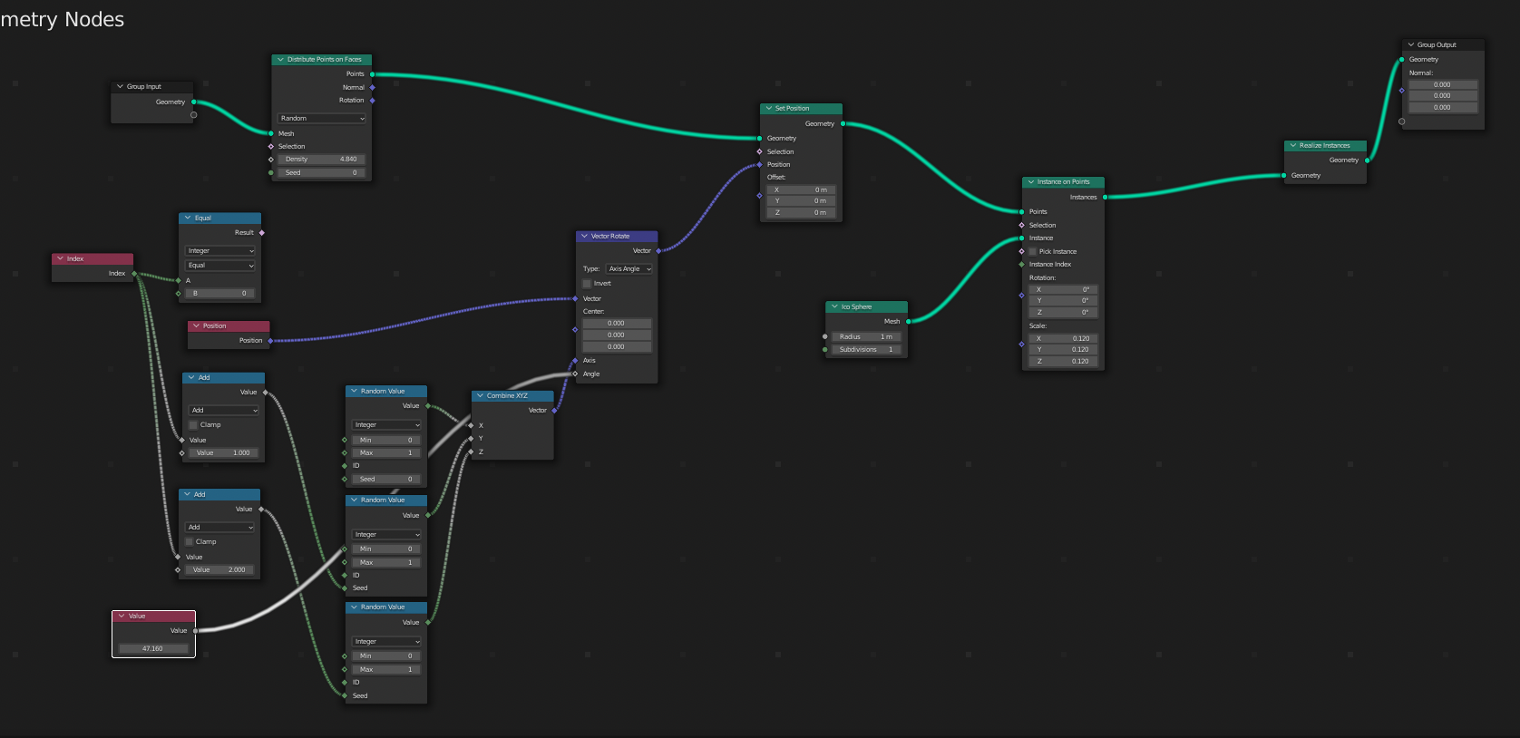The width and height of the screenshot is (1520, 738).
Task: Click the B field on Equal node
Action: tap(220, 294)
